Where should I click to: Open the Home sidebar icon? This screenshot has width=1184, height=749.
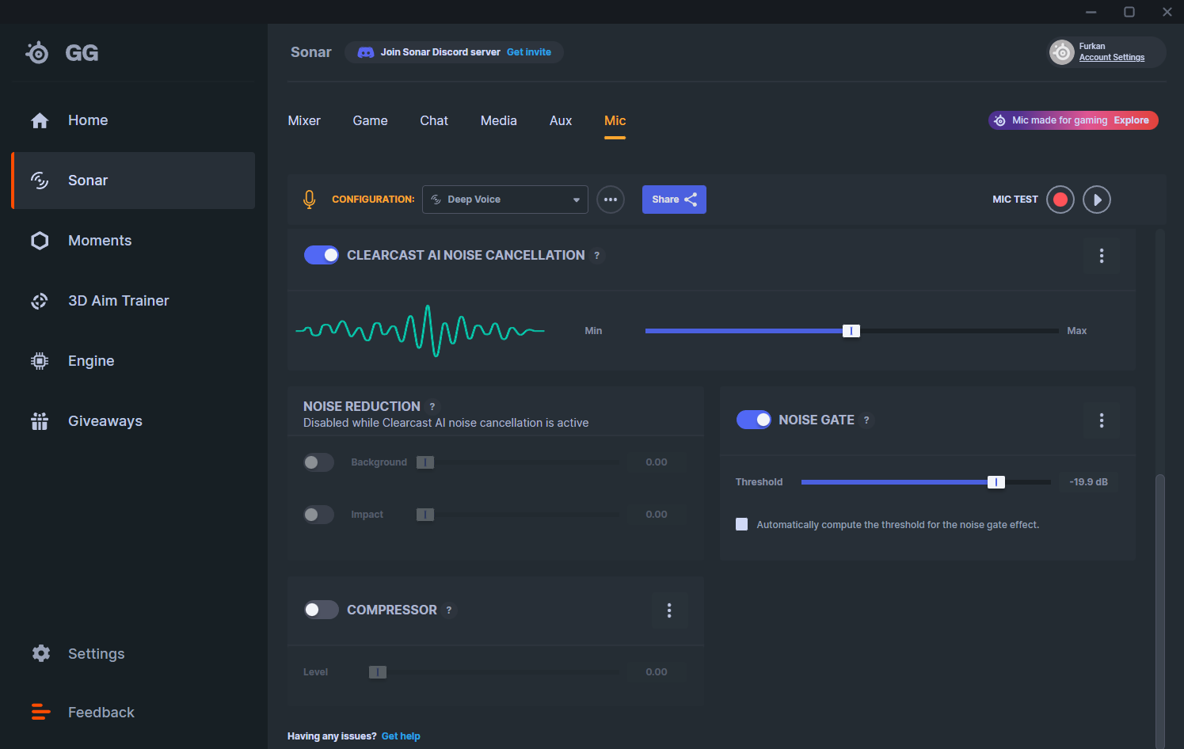click(40, 120)
